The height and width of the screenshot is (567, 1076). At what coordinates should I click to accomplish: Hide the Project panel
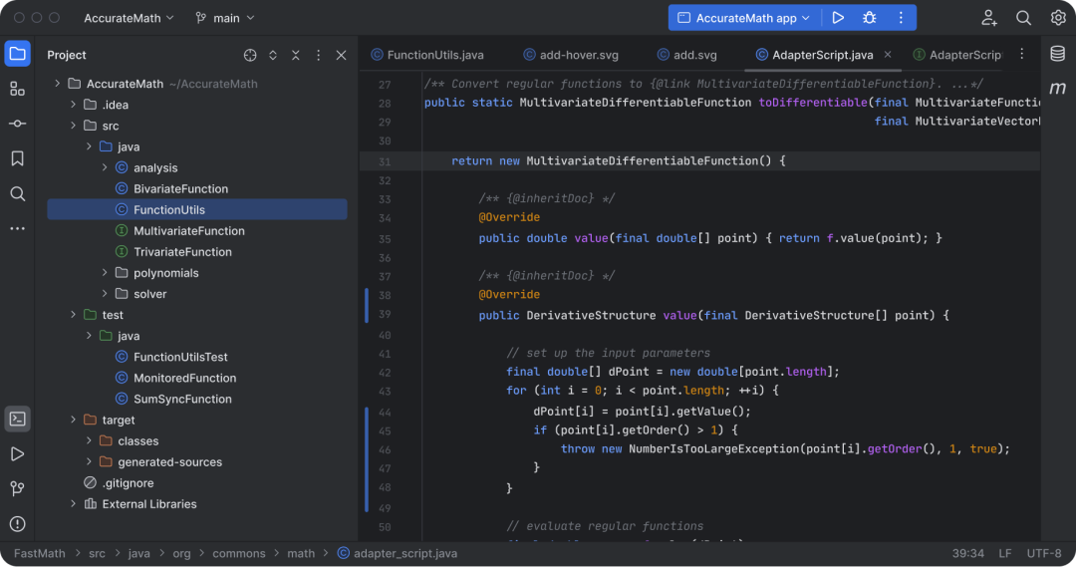341,55
